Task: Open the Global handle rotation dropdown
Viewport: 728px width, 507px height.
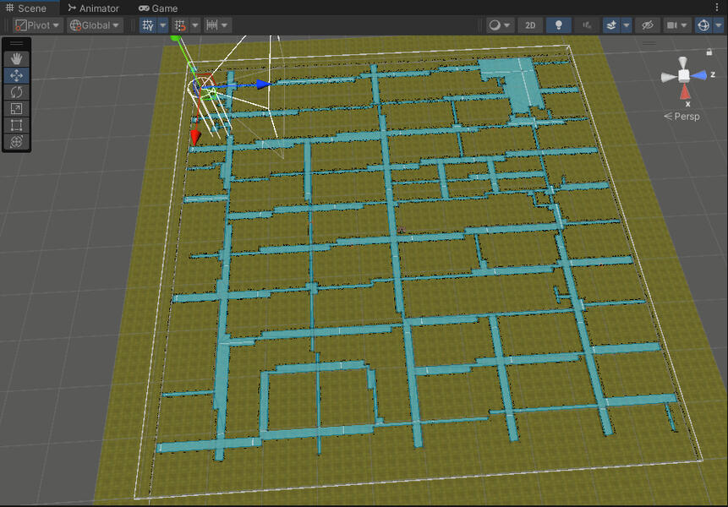Action: pos(96,25)
